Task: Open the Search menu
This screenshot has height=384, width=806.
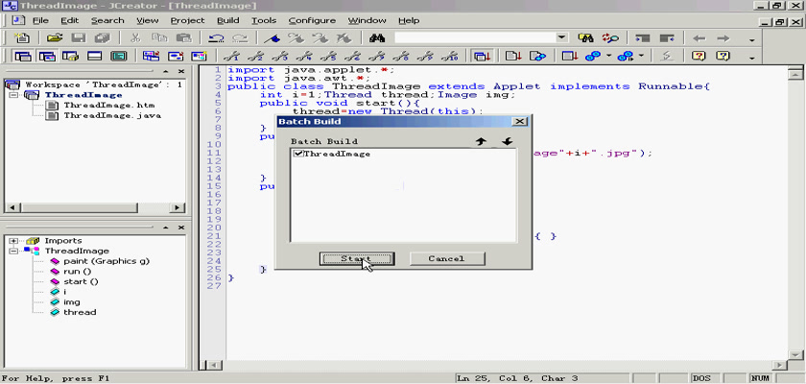Action: (x=107, y=20)
